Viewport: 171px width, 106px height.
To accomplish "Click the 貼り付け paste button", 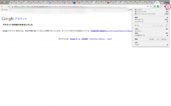I will point(164,39).
